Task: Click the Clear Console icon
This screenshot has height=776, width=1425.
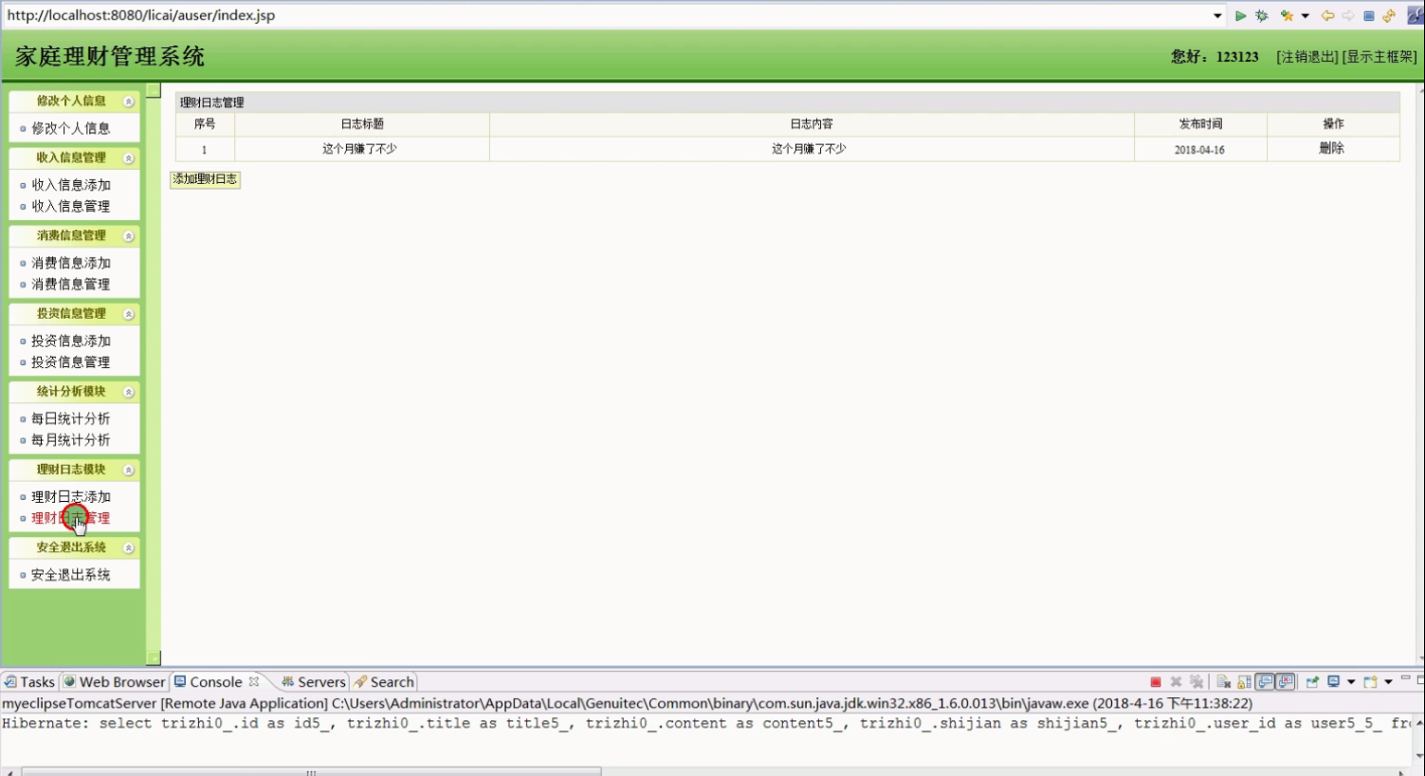Action: pos(1224,682)
